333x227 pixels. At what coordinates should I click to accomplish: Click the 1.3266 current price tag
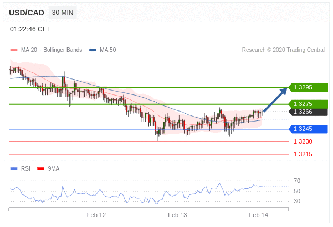point(308,112)
